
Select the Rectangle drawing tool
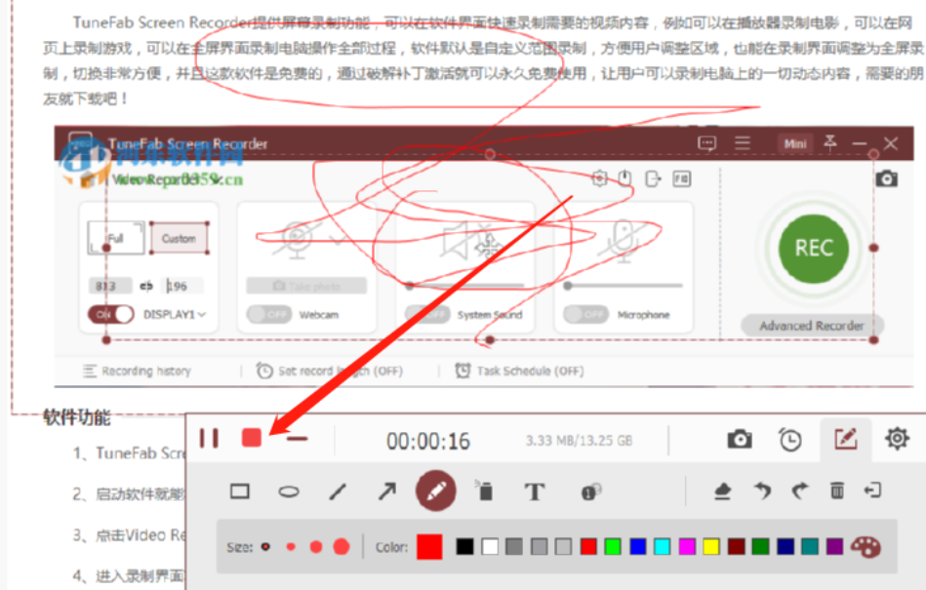[x=240, y=491]
